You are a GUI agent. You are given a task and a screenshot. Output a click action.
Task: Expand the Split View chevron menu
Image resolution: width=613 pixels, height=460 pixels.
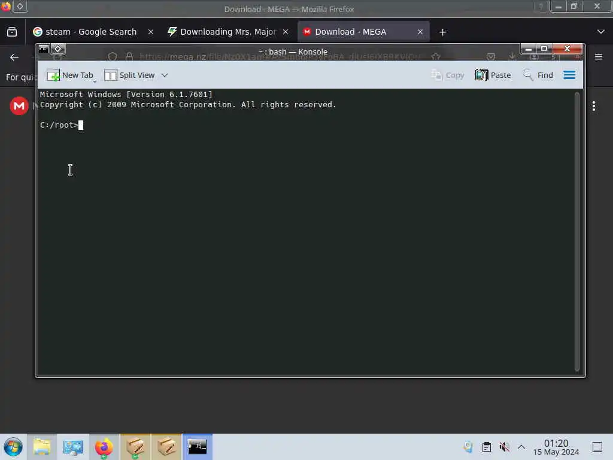[165, 75]
